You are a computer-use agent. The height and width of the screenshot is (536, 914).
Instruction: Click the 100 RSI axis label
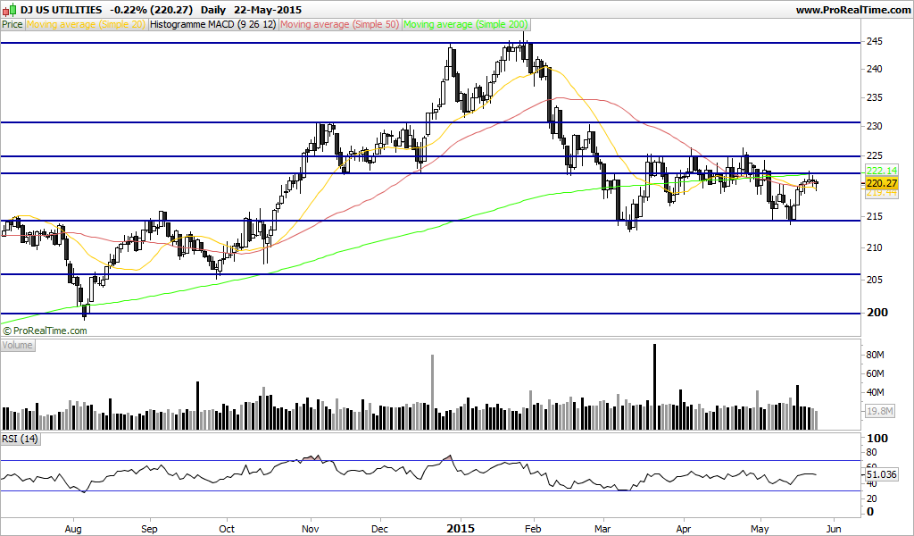pos(877,438)
